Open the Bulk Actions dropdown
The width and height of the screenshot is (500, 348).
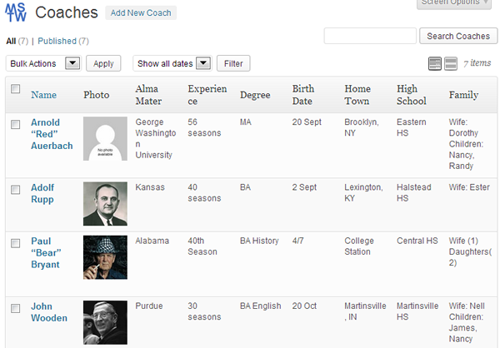coord(42,63)
